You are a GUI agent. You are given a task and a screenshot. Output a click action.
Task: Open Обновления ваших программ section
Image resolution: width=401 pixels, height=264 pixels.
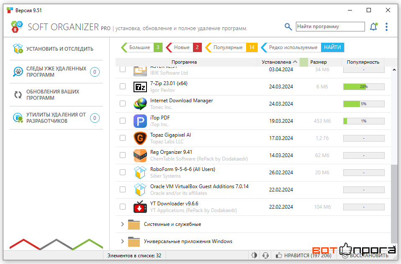56,95
